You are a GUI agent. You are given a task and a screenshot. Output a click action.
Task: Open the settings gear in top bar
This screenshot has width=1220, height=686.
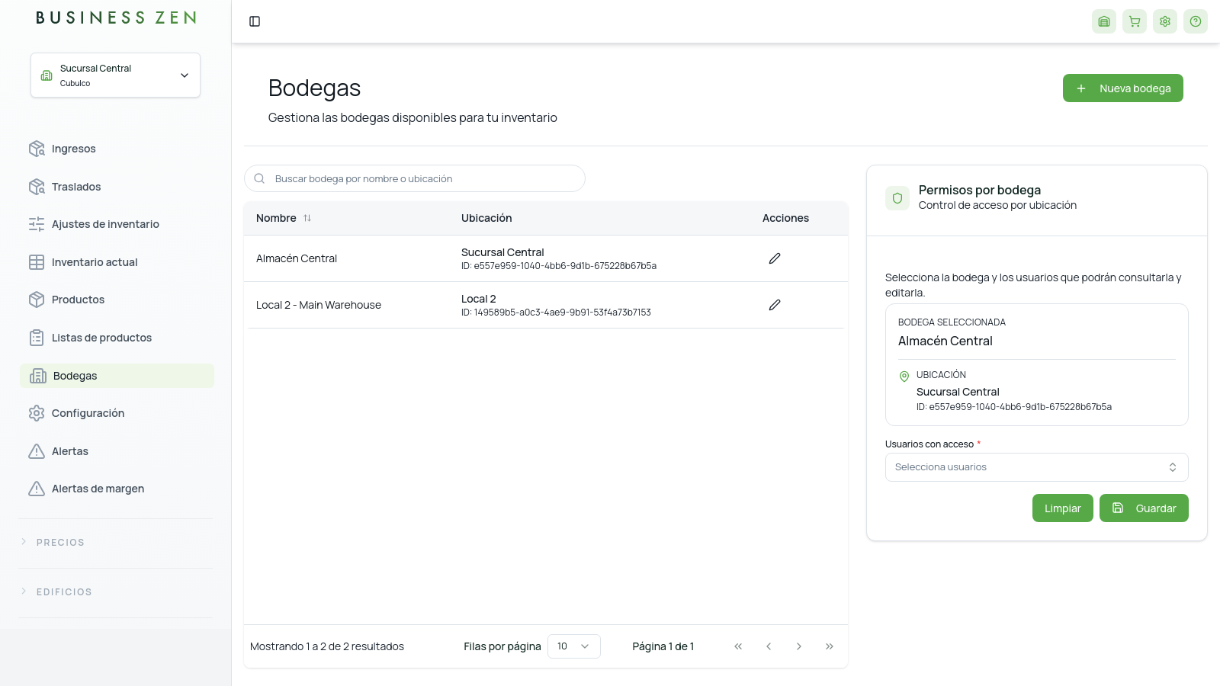coord(1165,21)
